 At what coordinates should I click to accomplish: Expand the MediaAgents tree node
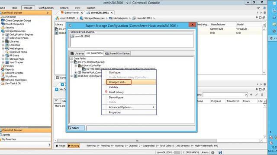pyautogui.click(x=3, y=49)
